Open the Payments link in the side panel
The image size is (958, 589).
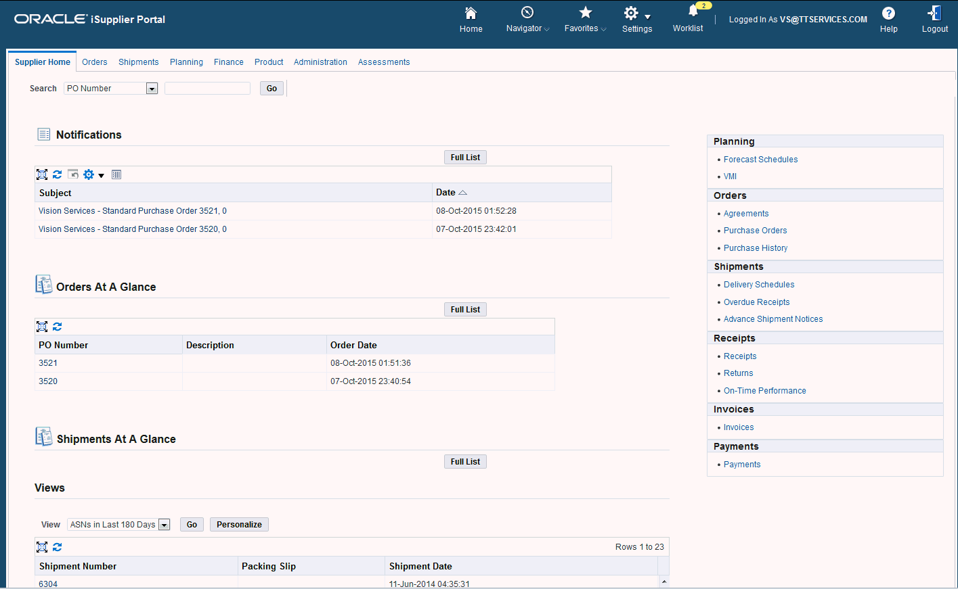(742, 465)
